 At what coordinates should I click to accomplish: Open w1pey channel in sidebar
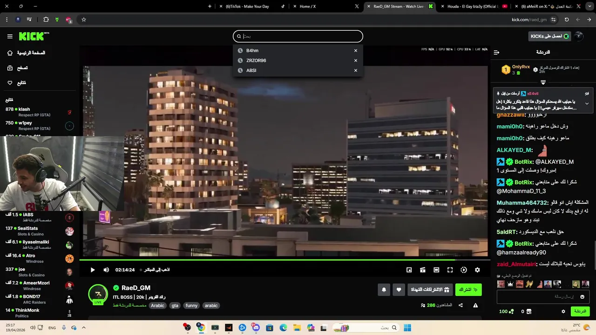pyautogui.click(x=40, y=126)
